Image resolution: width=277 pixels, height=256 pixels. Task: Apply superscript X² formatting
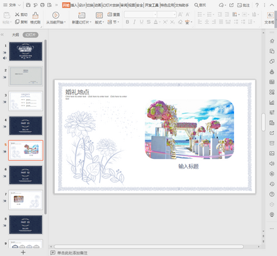(165, 22)
